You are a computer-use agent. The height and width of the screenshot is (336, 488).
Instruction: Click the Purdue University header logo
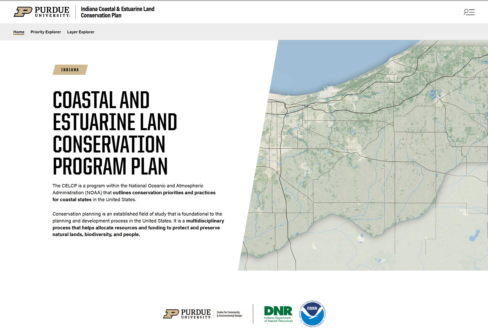coord(42,12)
